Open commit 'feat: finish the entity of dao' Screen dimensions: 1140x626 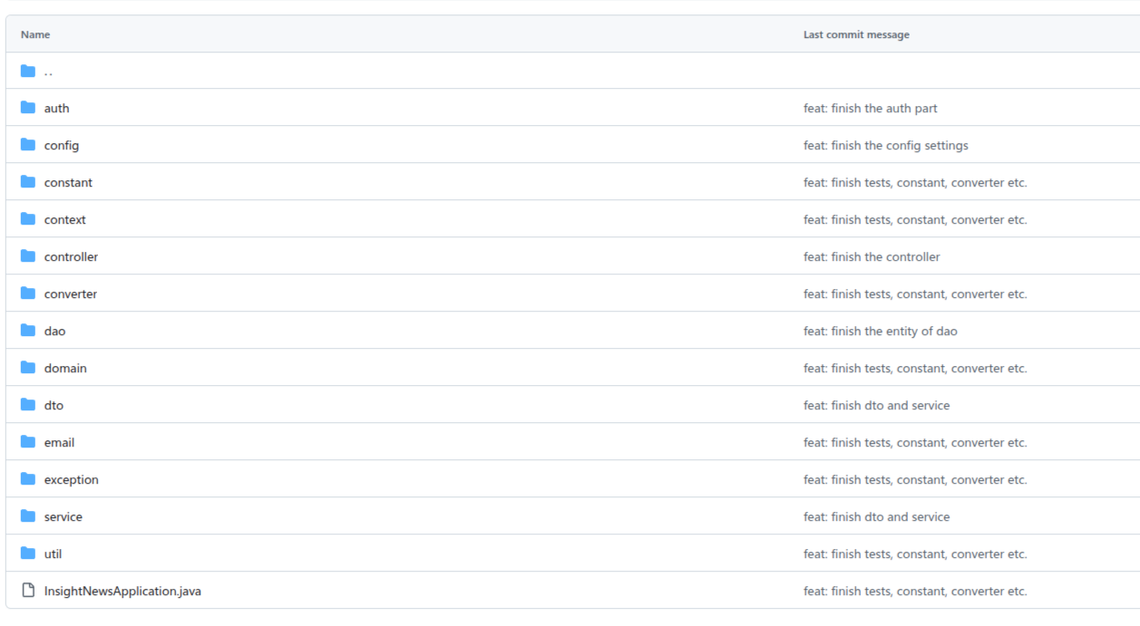tap(881, 332)
